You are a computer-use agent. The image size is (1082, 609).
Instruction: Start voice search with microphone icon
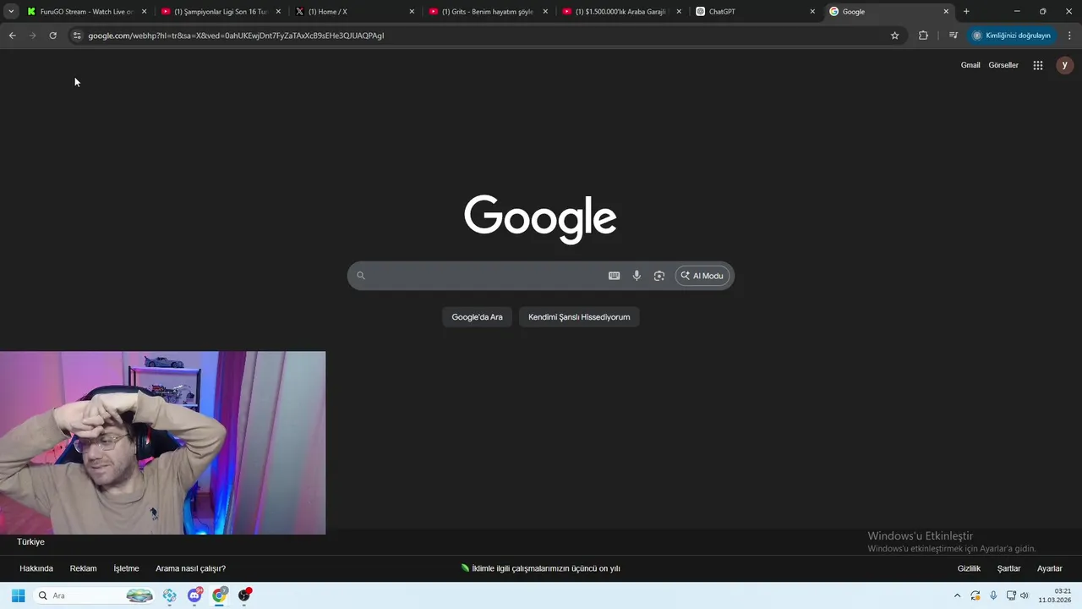637,276
